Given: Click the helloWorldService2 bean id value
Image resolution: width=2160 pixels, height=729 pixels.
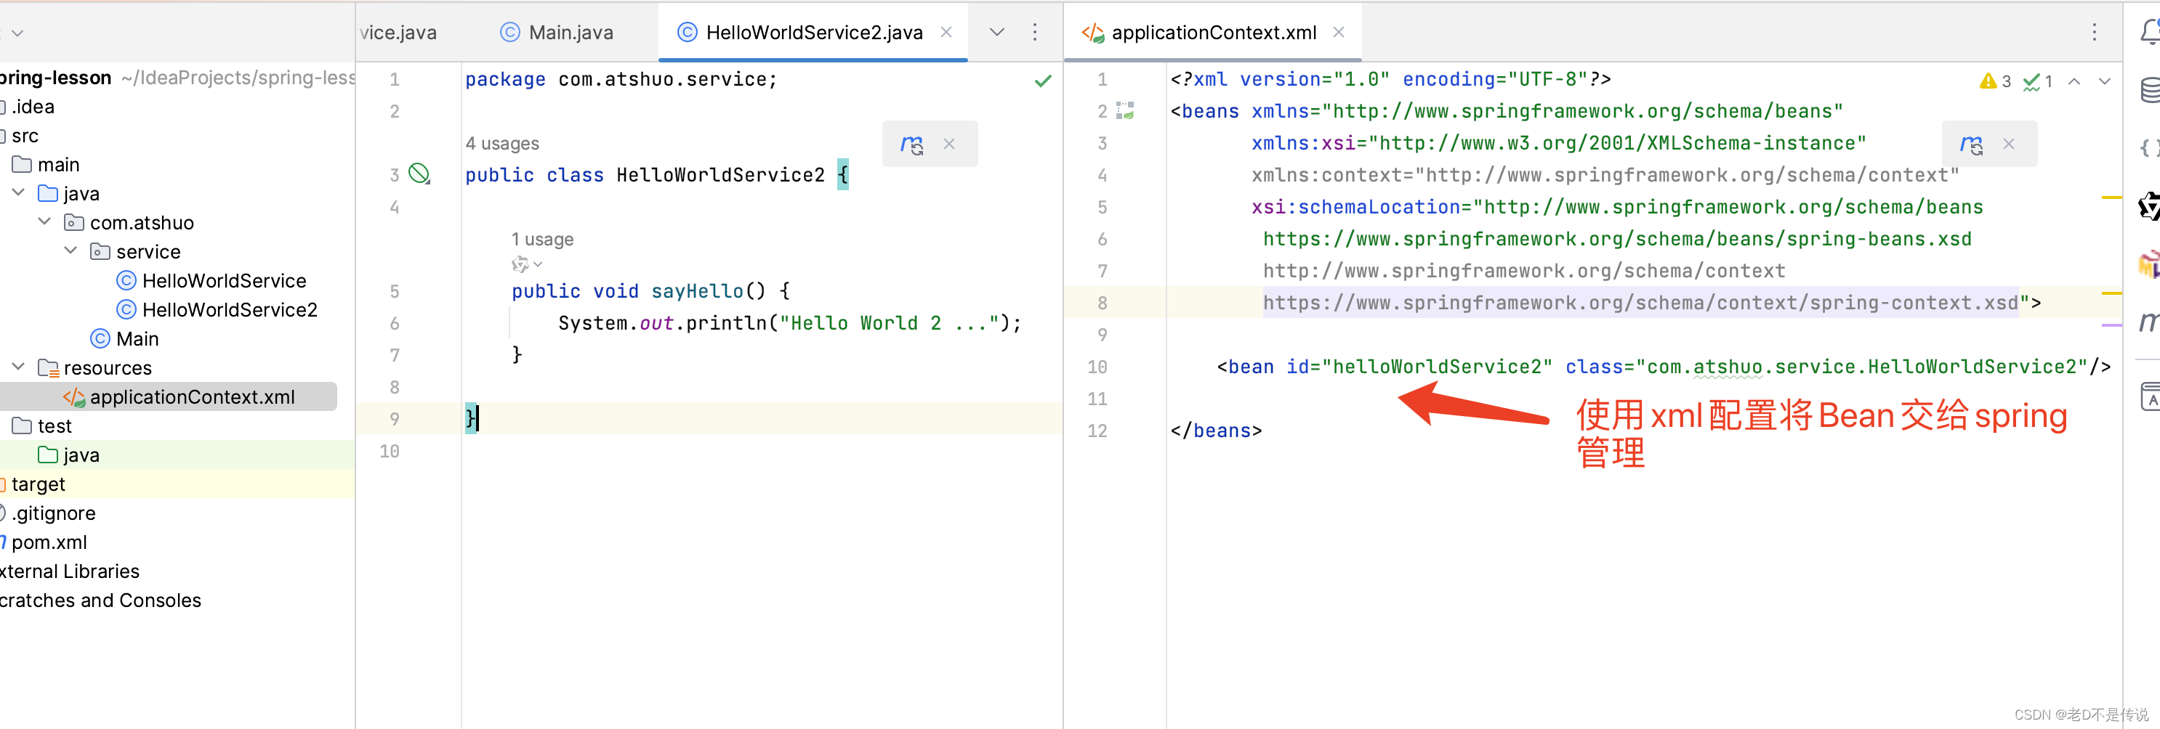Looking at the screenshot, I should [x=1436, y=366].
